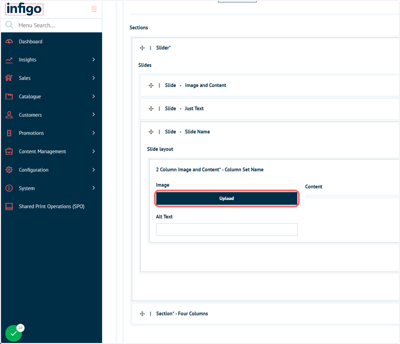Image resolution: width=400 pixels, height=344 pixels.
Task: Click the Content Management briefcase icon
Action: click(x=9, y=151)
